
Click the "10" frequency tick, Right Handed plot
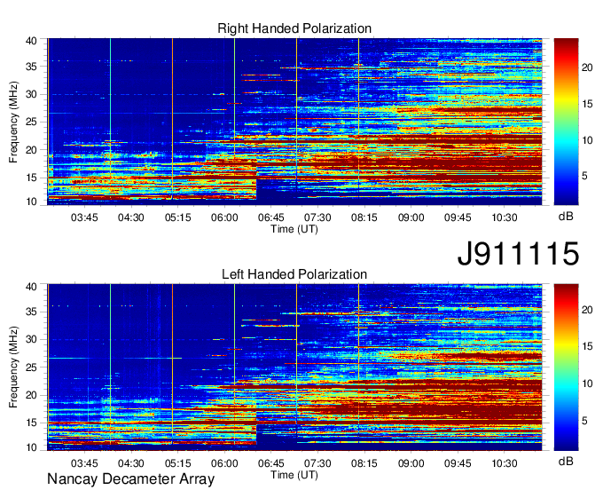click(32, 202)
